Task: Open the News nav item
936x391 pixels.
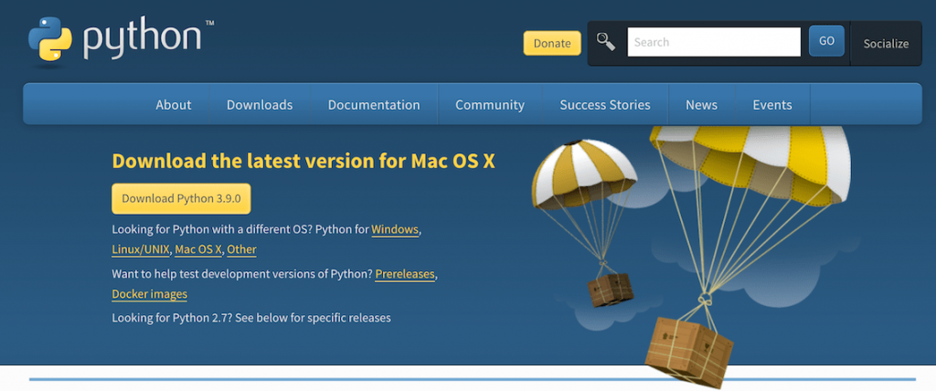Action: tap(701, 105)
